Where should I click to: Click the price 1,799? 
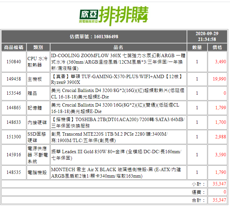(221, 108)
